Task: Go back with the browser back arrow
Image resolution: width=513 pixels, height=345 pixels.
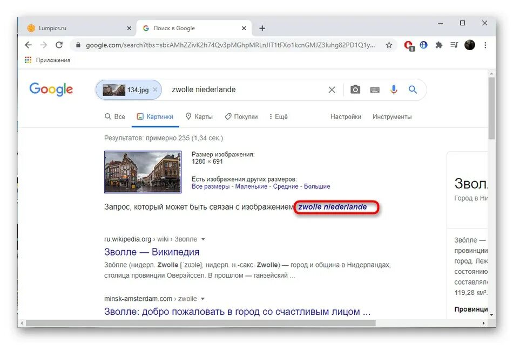Action: [29, 45]
